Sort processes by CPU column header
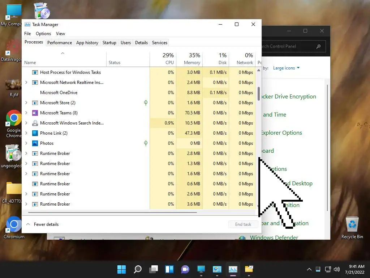 pos(163,59)
